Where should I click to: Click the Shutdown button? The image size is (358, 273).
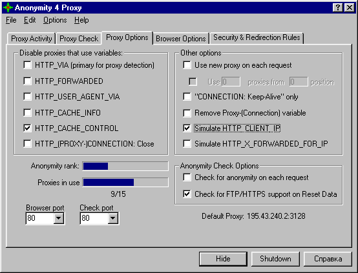coord(275,259)
